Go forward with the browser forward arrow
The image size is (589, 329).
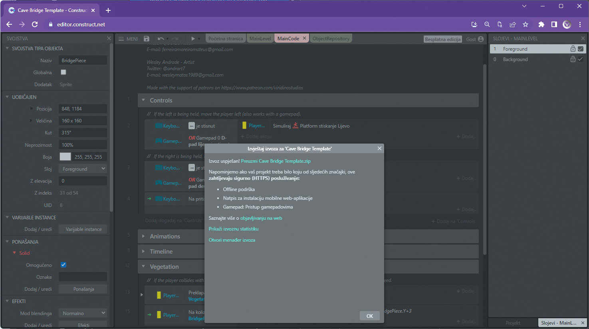[x=22, y=24]
